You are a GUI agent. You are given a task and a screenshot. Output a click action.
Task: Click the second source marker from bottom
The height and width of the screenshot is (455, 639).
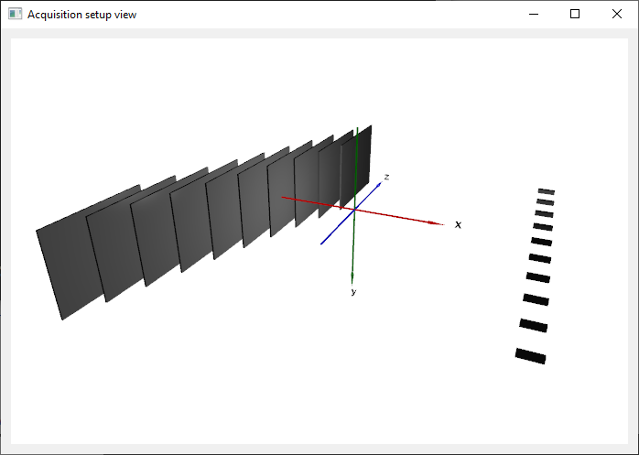[x=534, y=325]
